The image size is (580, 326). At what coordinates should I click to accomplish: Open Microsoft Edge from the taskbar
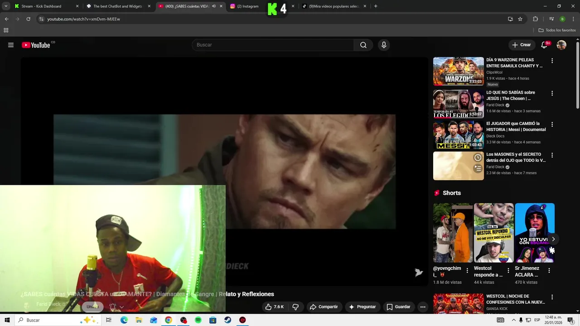124,320
